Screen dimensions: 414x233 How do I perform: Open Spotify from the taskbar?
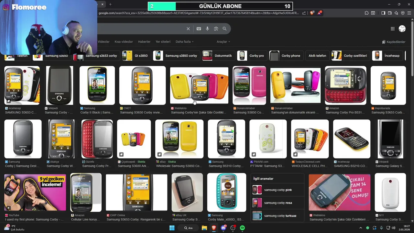(x=242, y=228)
